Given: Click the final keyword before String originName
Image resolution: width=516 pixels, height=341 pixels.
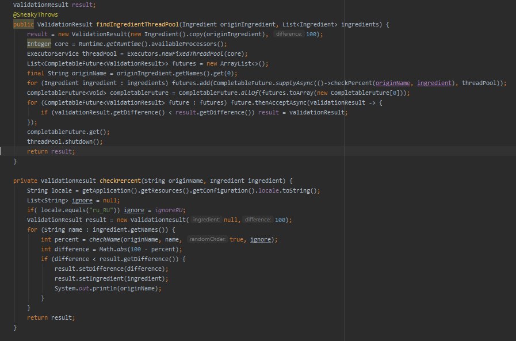Looking at the screenshot, I should 36,74.
